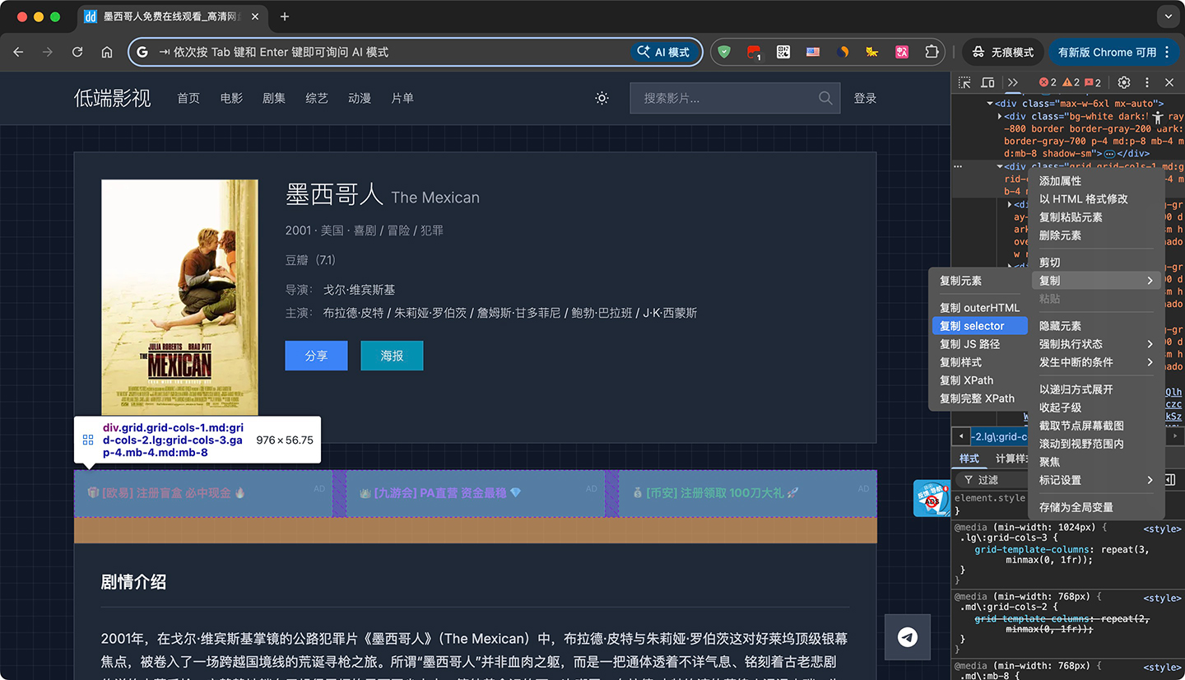The image size is (1185, 680).
Task: Click the AI 模式 icon in address bar
Action: pos(665,51)
